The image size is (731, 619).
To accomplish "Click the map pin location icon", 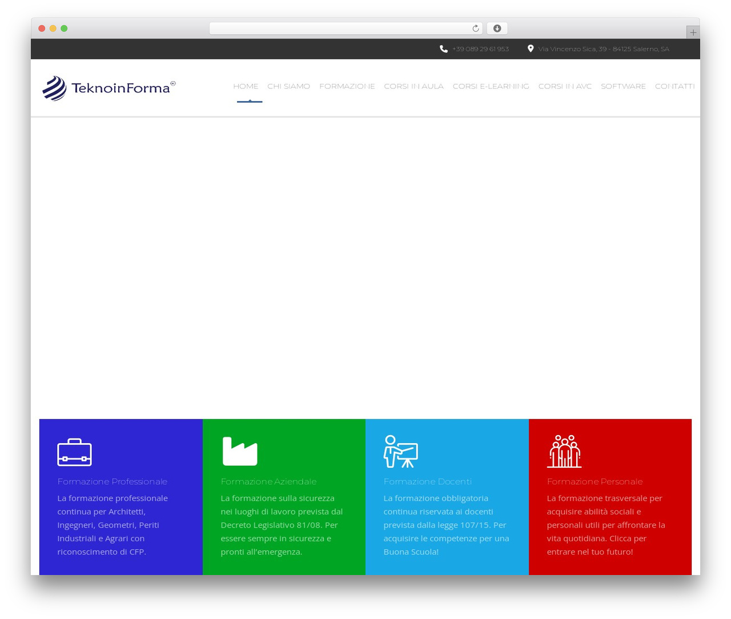I will point(531,49).
